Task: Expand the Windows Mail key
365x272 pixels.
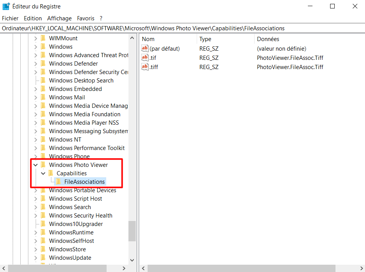Action: click(36, 97)
